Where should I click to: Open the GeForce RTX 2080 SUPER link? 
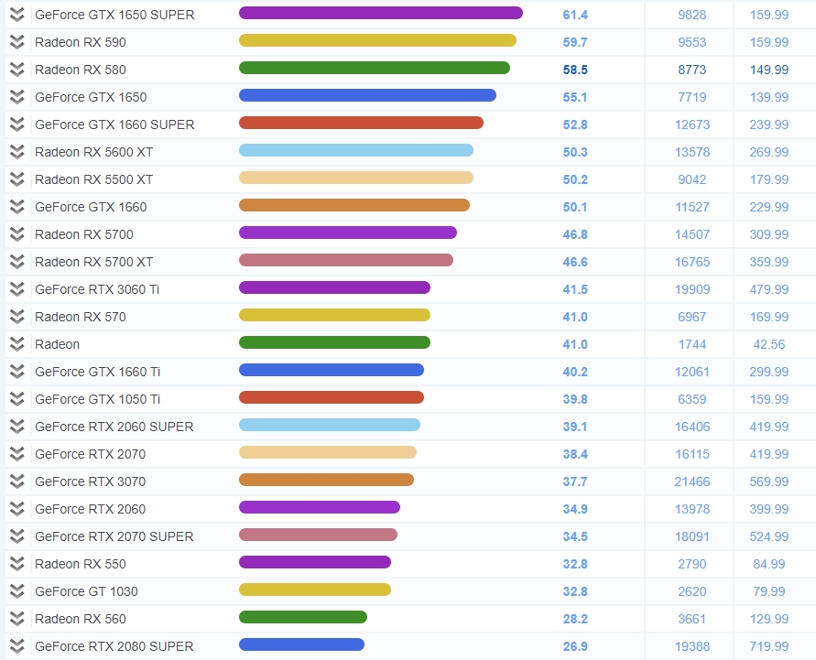click(114, 646)
